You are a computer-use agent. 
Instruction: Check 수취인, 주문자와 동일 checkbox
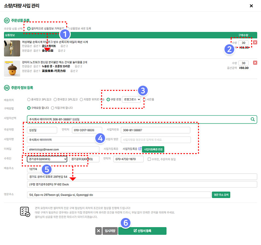pos(149,159)
